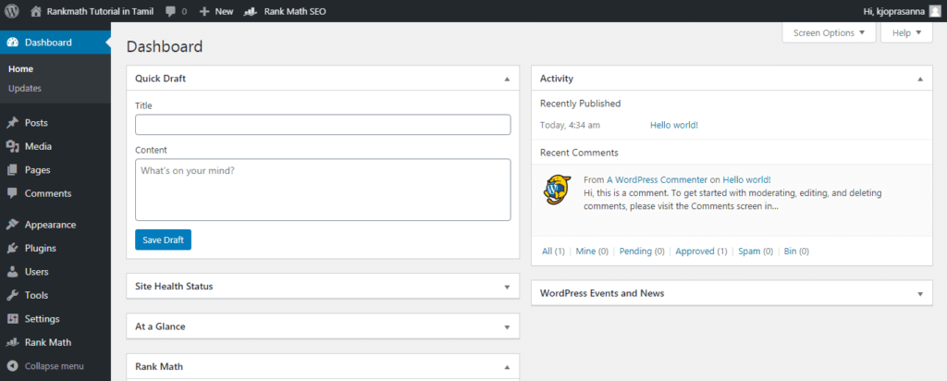Collapse the Quick Draft panel

[507, 80]
